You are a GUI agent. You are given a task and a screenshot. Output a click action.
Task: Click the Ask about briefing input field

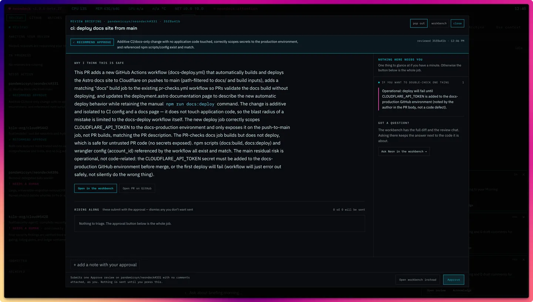click(x=215, y=293)
